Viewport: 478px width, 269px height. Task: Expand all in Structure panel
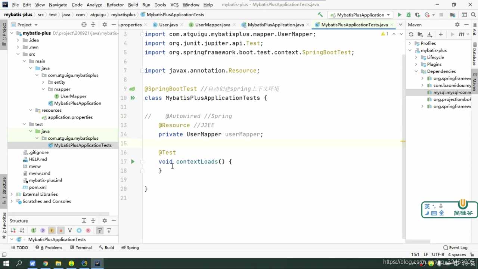84,221
